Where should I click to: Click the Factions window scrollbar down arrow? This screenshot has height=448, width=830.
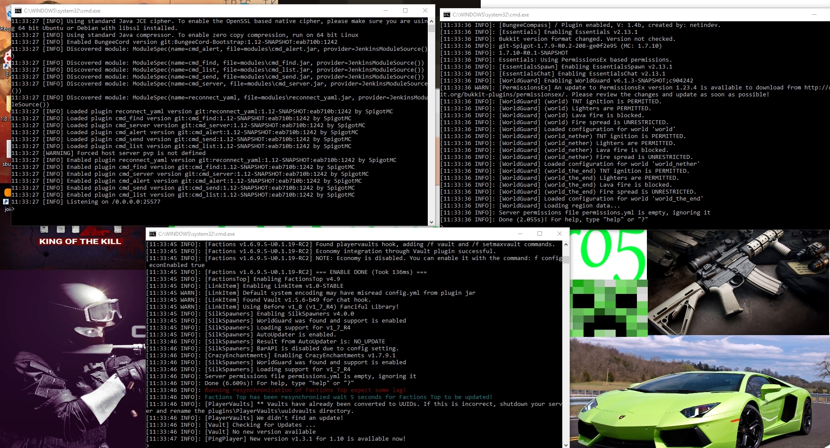tap(566, 445)
